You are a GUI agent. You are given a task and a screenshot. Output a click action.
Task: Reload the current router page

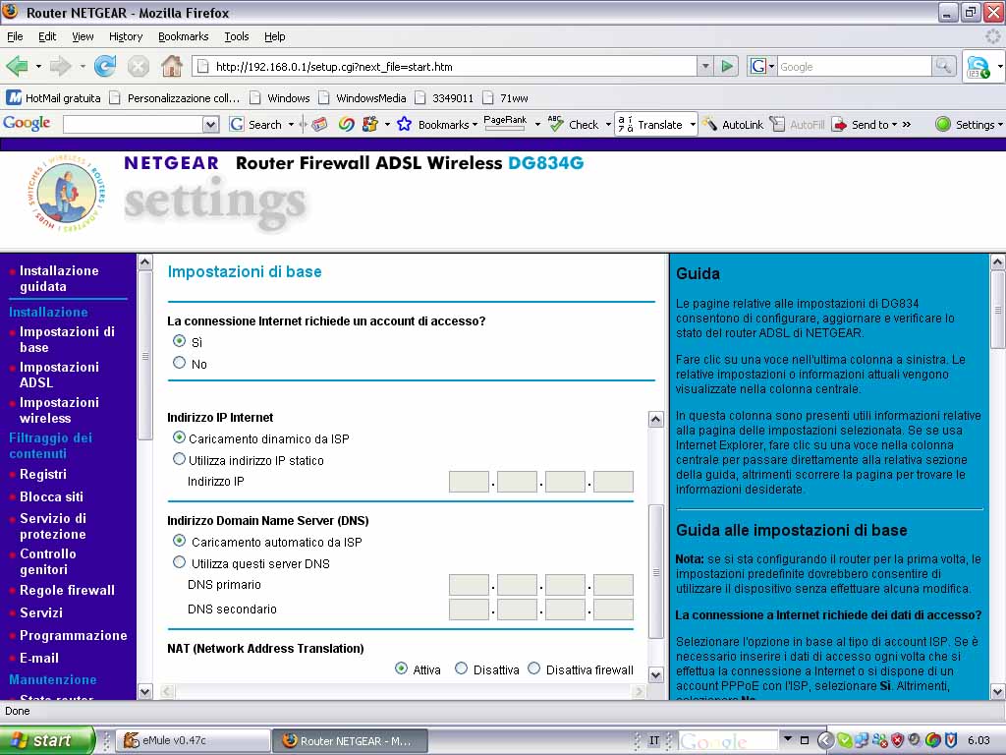point(104,66)
